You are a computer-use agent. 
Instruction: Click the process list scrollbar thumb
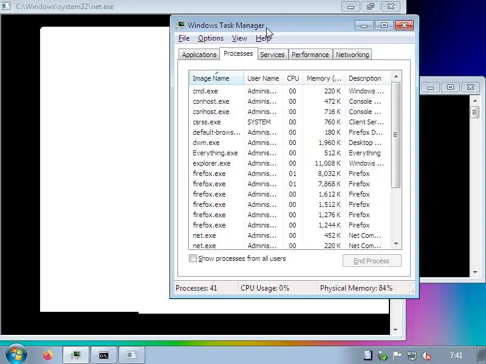(396, 135)
